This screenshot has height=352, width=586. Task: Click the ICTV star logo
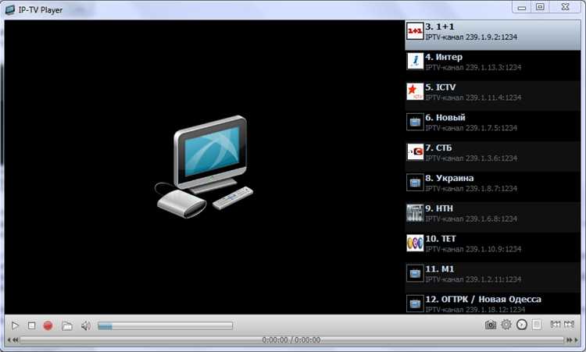click(415, 91)
